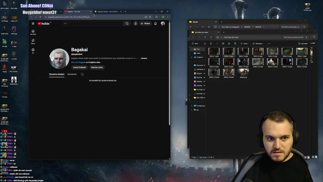The width and height of the screenshot is (323, 182).
Task: Expand the channel description with ...devamı
Action: [x=143, y=58]
